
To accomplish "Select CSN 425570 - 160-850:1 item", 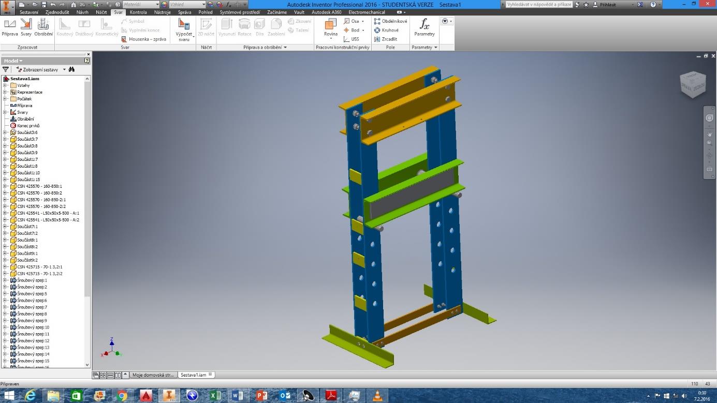I will click(39, 186).
